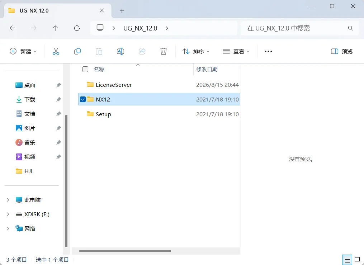Click the Share icon in toolbar
Image resolution: width=364 pixels, height=265 pixels.
point(142,51)
